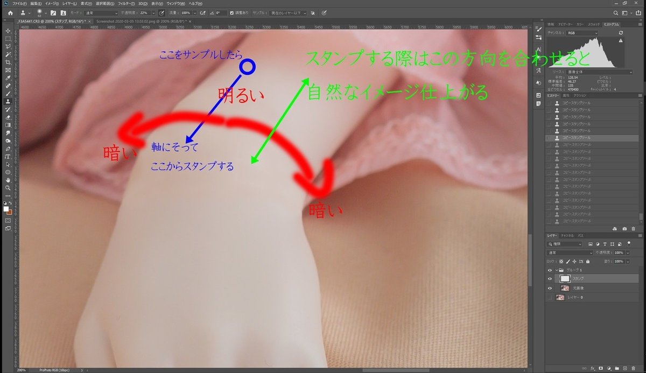This screenshot has height=373, width=646.
Task: Create new snapshot camera icon in History panel
Action: [x=624, y=229]
